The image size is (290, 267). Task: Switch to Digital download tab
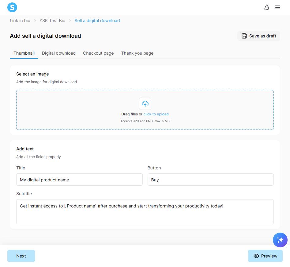[x=59, y=53]
